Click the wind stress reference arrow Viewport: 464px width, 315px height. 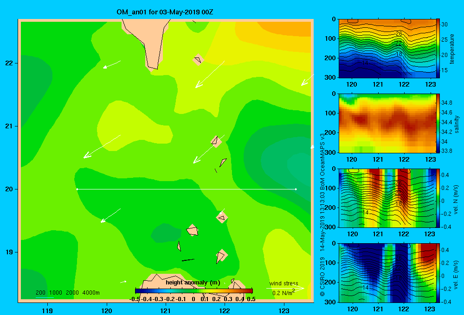click(x=285, y=288)
